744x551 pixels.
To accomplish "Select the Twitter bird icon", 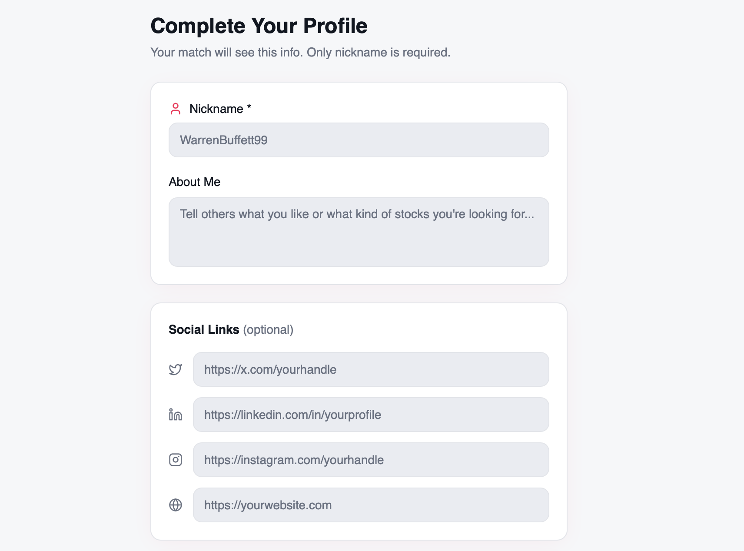I will point(176,369).
